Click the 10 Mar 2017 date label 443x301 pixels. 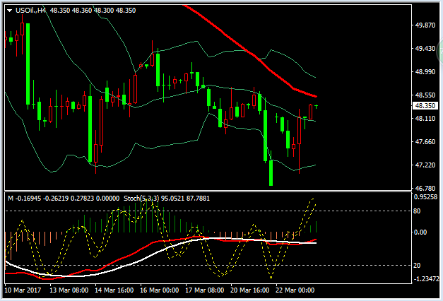point(23,290)
